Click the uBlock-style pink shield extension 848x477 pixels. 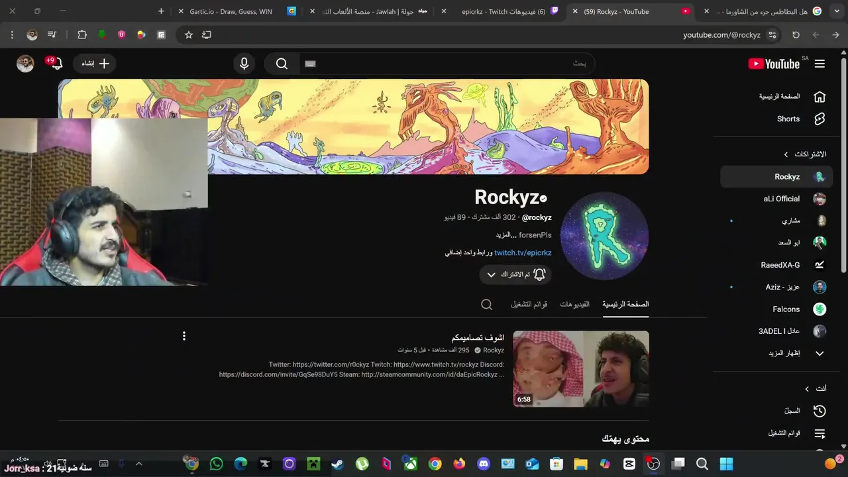tap(121, 34)
